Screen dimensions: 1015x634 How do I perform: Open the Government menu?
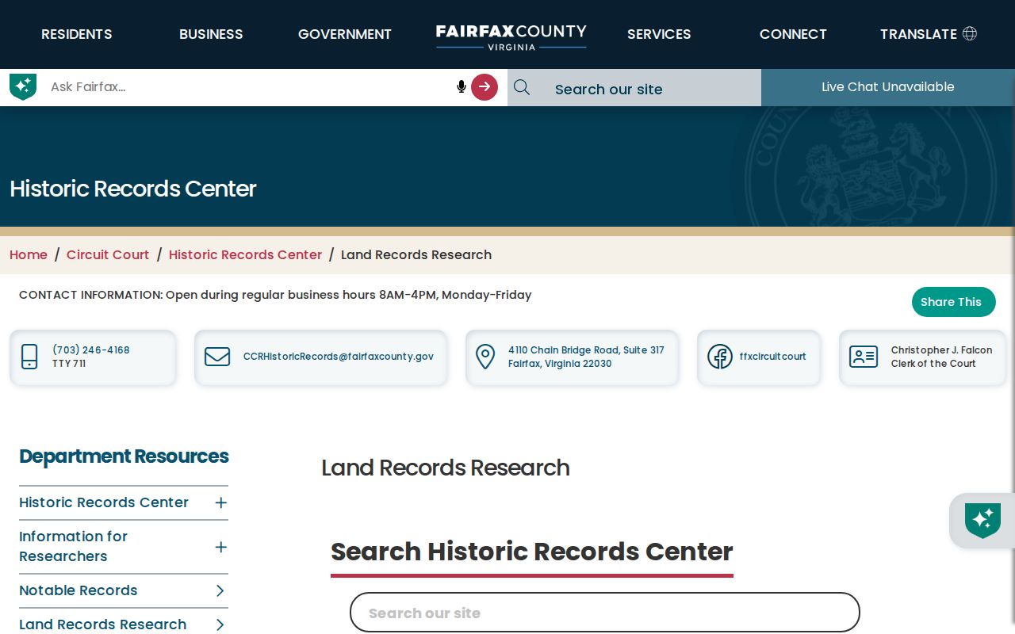[x=345, y=34]
